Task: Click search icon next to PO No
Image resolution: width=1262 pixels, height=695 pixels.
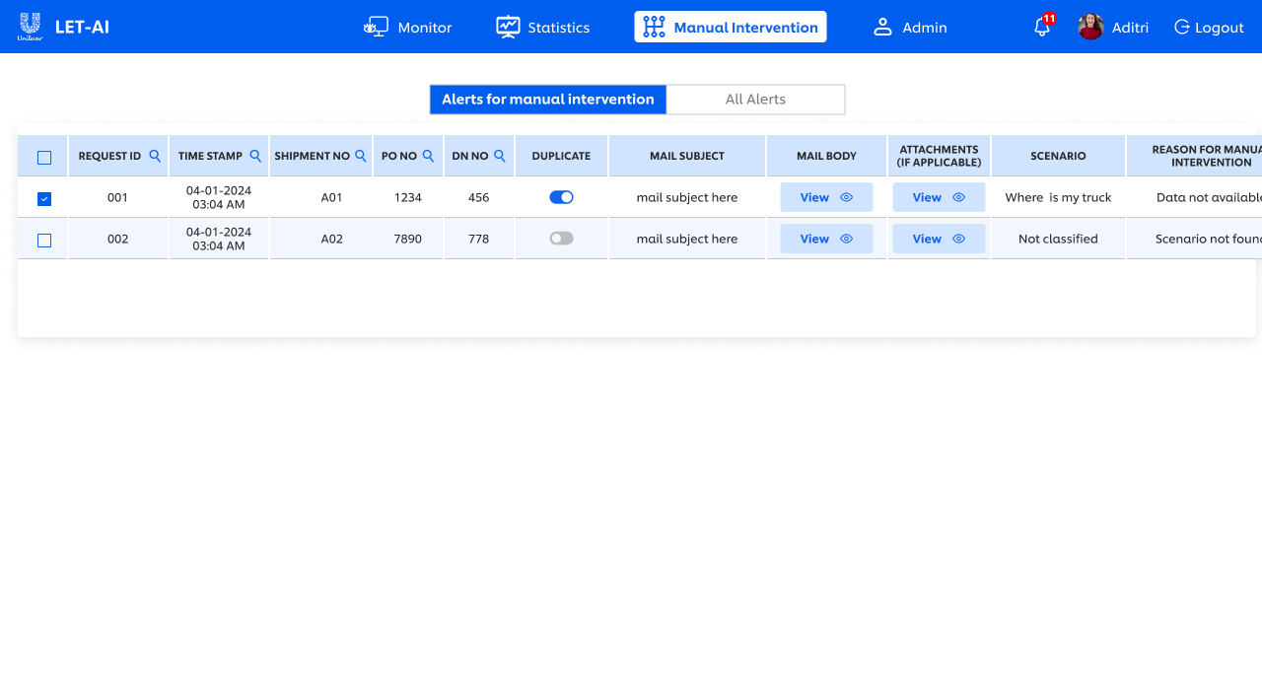Action: click(428, 156)
